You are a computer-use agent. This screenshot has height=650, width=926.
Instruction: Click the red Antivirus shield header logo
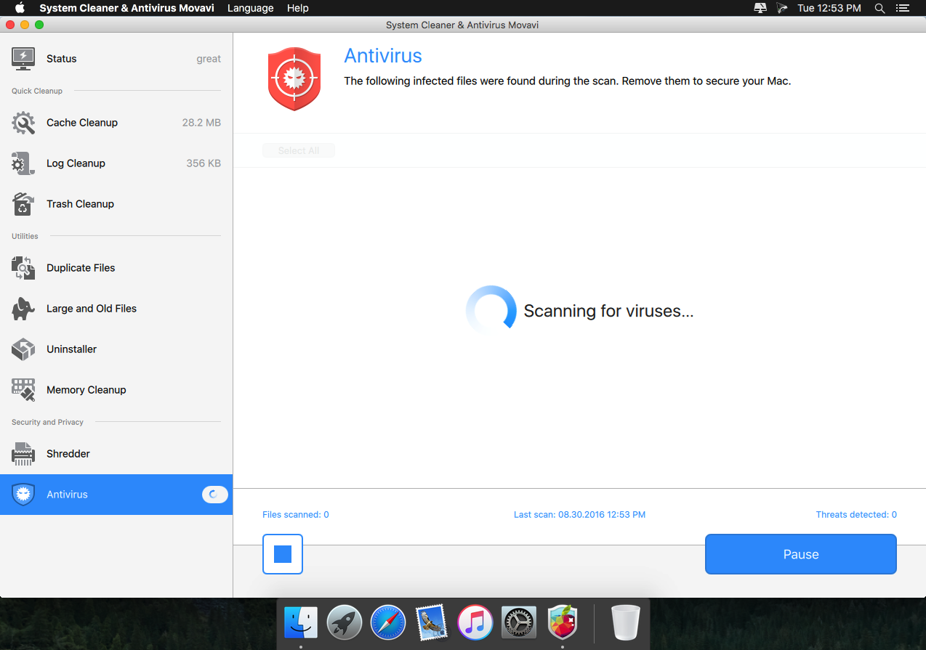point(294,78)
